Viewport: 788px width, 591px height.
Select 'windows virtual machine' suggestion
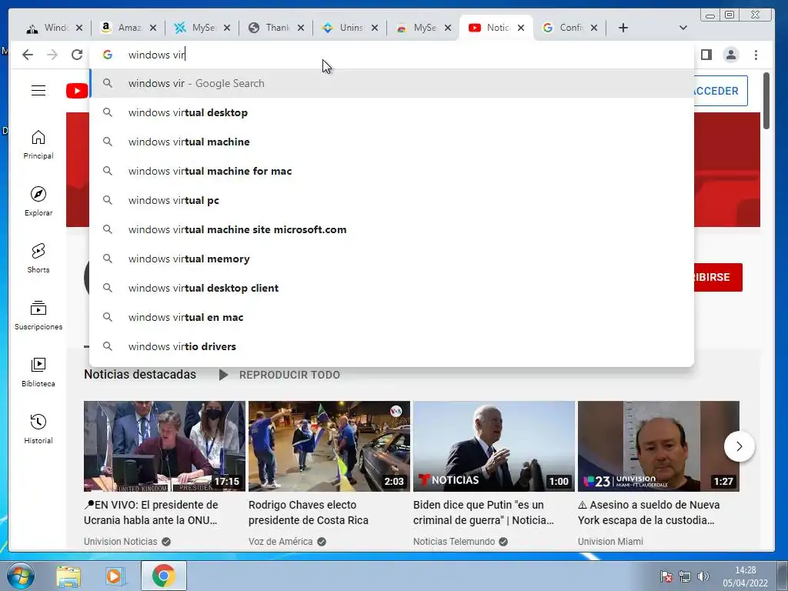pos(392,142)
